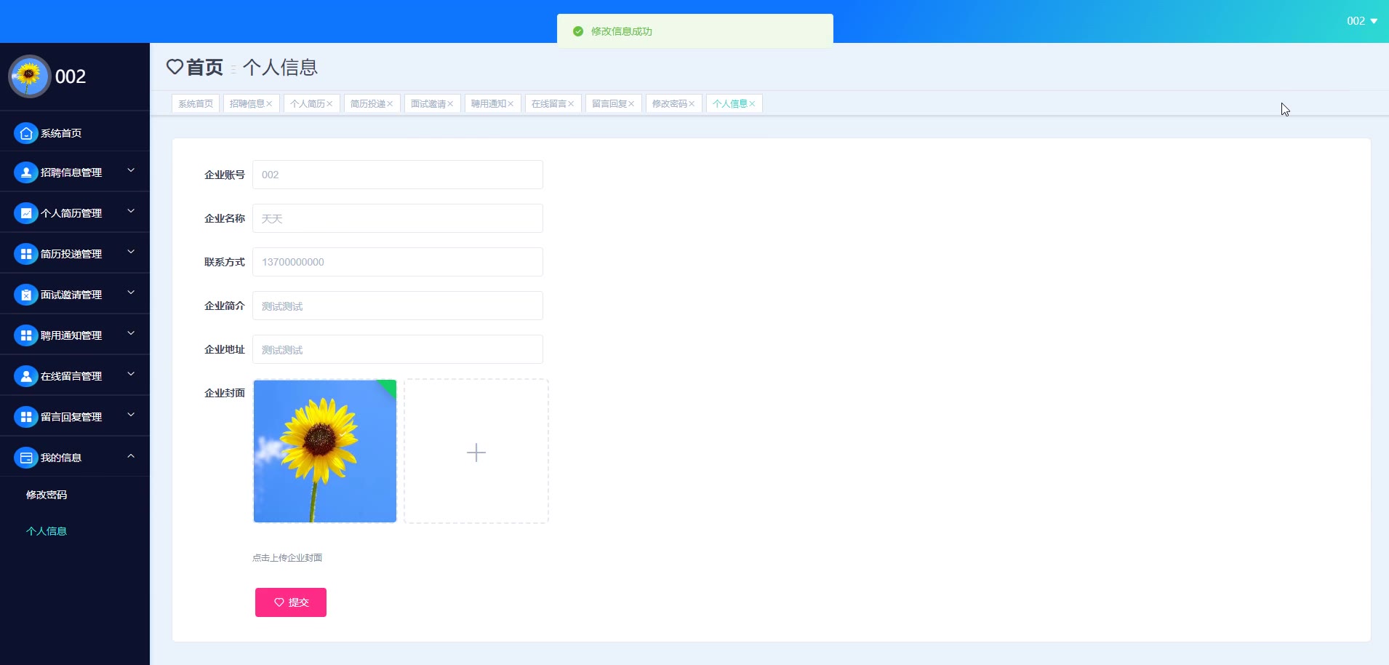The width and height of the screenshot is (1389, 665).
Task: Close the 面试邀请 tab
Action: tap(450, 104)
